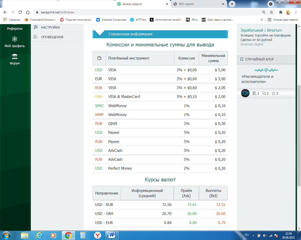Open Список для чтения reading list
This screenshot has height=240, width=301.
(x=282, y=19)
